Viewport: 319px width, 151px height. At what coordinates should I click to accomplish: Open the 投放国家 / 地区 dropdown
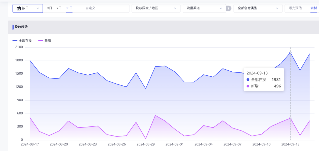(156, 8)
